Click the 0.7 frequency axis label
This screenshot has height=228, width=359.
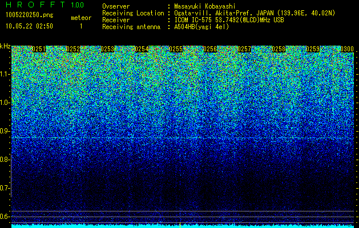click(x=5, y=188)
